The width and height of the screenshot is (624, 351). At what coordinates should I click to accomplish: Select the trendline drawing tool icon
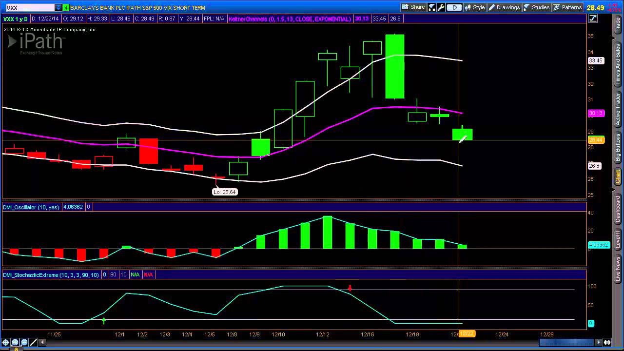(x=34, y=343)
